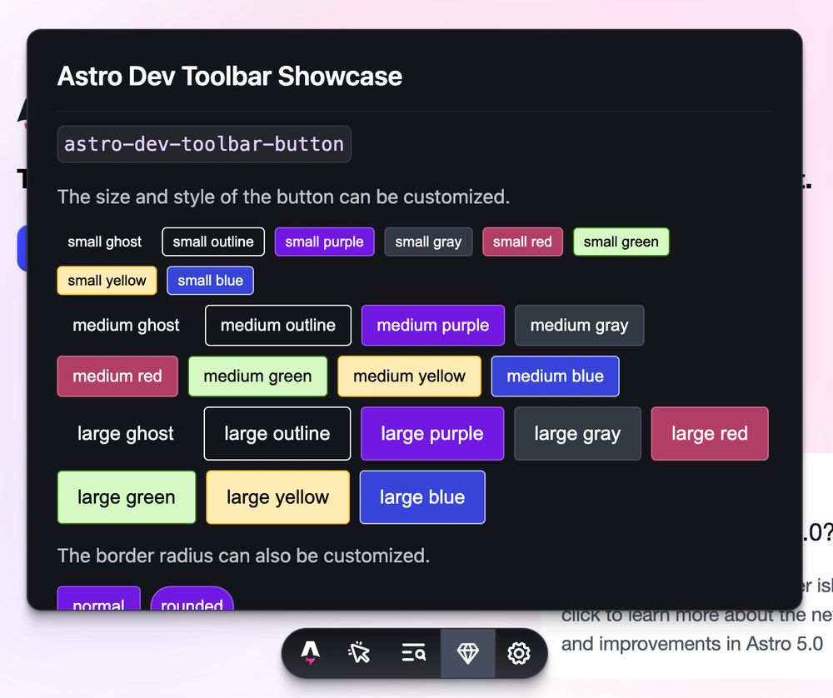Click text about size and style customization
The height and width of the screenshot is (698, 833).
pos(284,197)
